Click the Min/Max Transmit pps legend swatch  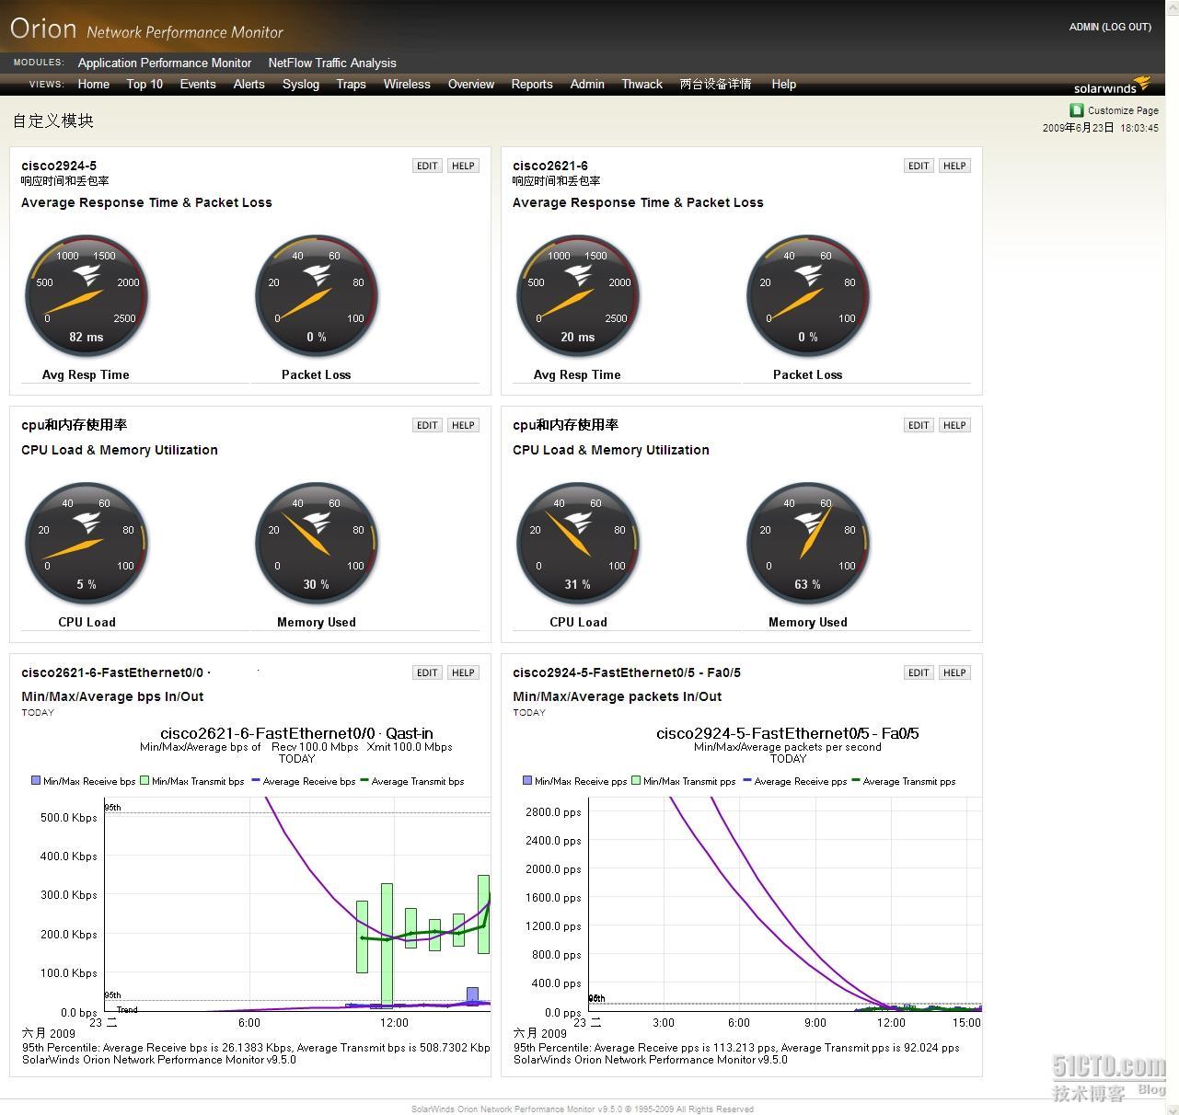(x=636, y=780)
